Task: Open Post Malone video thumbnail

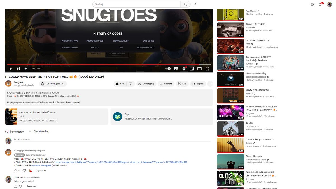Action: pos(230,14)
